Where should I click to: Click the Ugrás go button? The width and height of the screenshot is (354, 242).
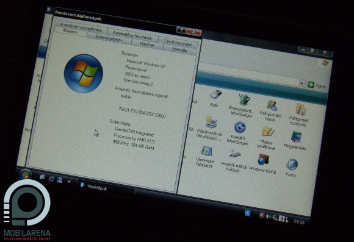click(x=317, y=85)
